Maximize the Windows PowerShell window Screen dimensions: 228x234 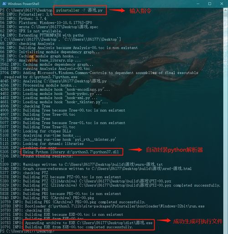tap(210, 4)
